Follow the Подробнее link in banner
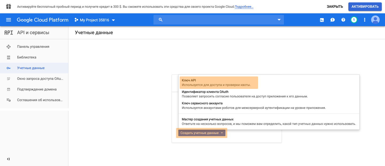Image resolution: width=385 pixels, height=166 pixels. point(244,7)
